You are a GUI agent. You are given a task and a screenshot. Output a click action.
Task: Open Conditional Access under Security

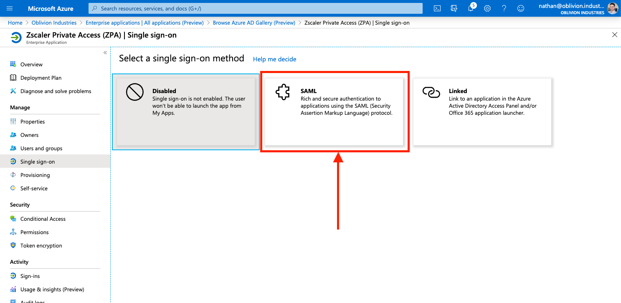pyautogui.click(x=43, y=219)
